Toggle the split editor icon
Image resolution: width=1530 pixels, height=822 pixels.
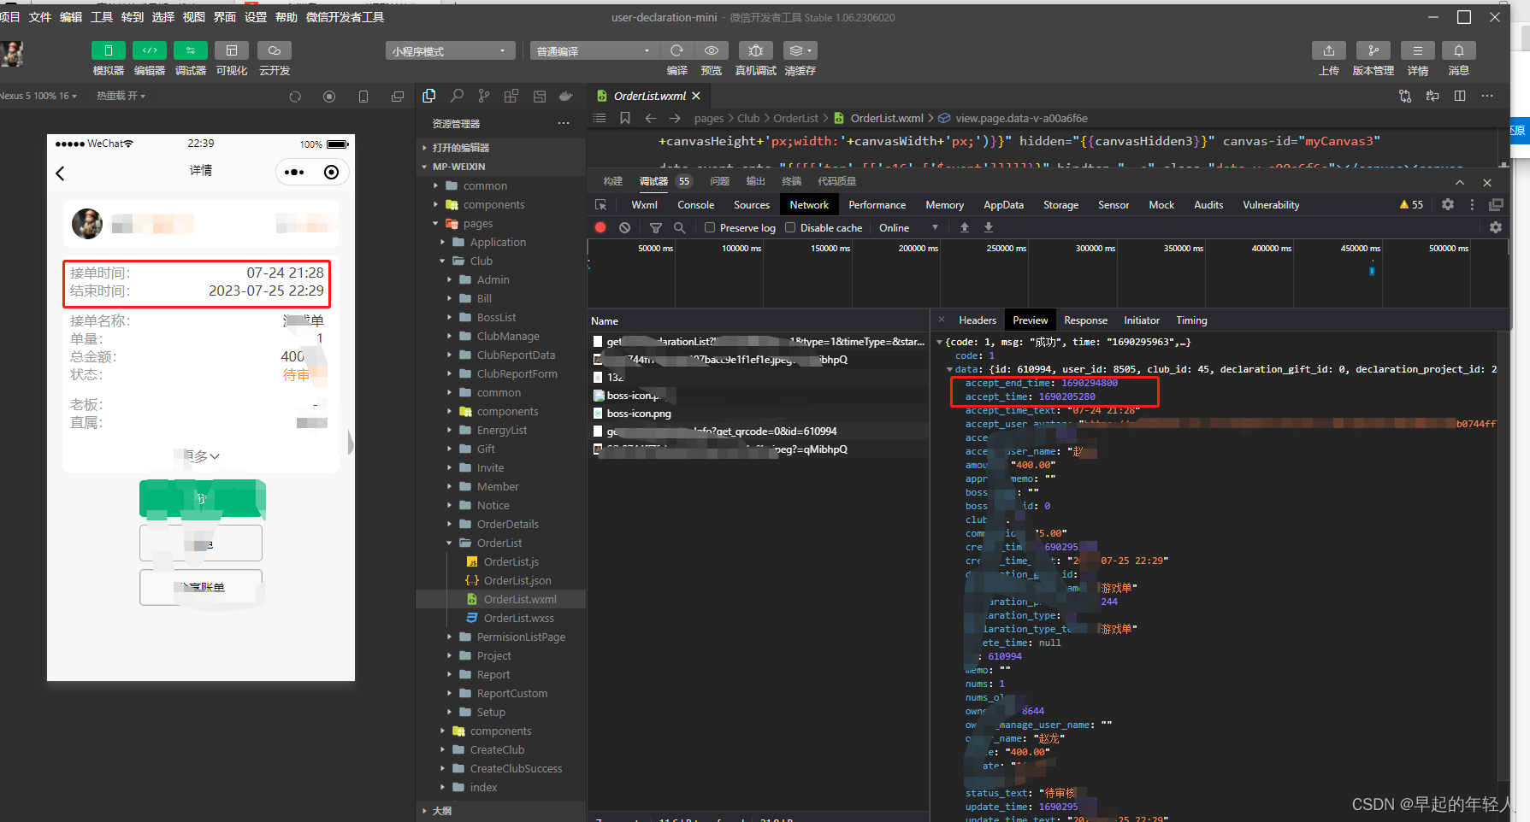(1460, 96)
